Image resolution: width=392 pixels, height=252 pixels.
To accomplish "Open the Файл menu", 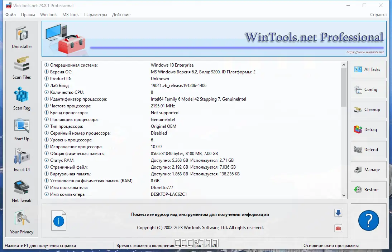I will pos(10,14).
